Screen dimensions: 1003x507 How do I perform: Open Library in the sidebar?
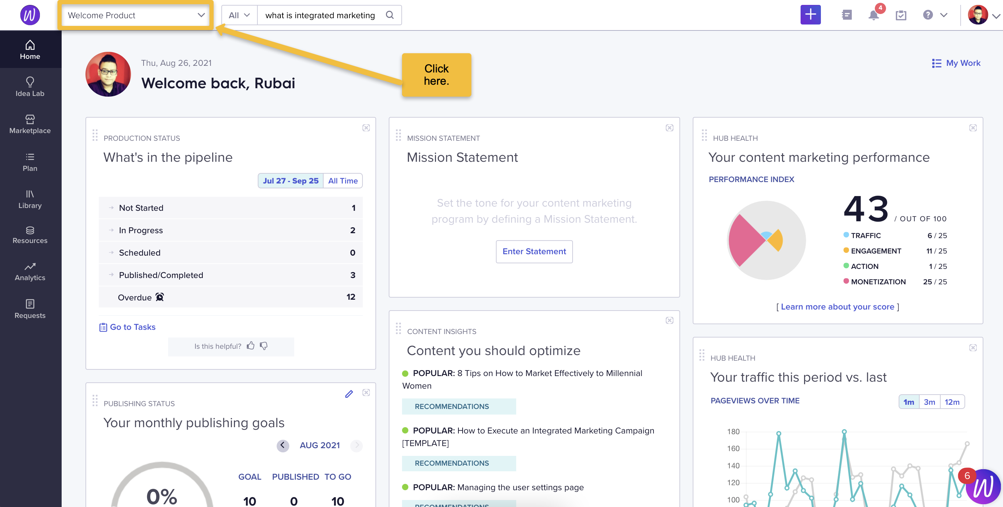coord(30,199)
